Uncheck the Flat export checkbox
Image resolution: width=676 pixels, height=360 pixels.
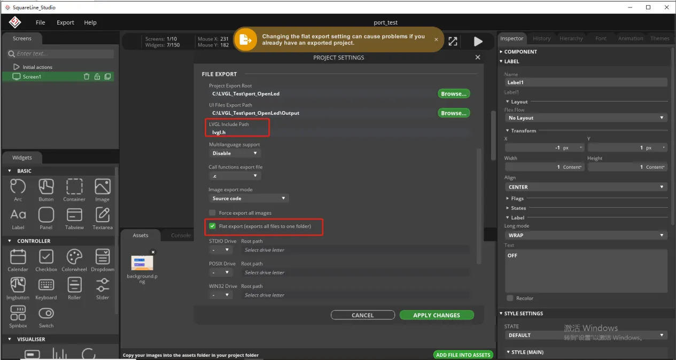click(x=212, y=226)
